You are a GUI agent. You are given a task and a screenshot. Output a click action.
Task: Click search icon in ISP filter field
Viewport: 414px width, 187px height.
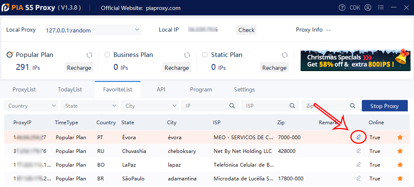pos(292,106)
